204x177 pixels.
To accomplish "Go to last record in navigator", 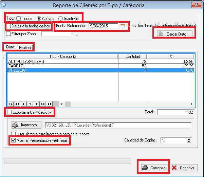I will pyautogui.click(x=50, y=104).
